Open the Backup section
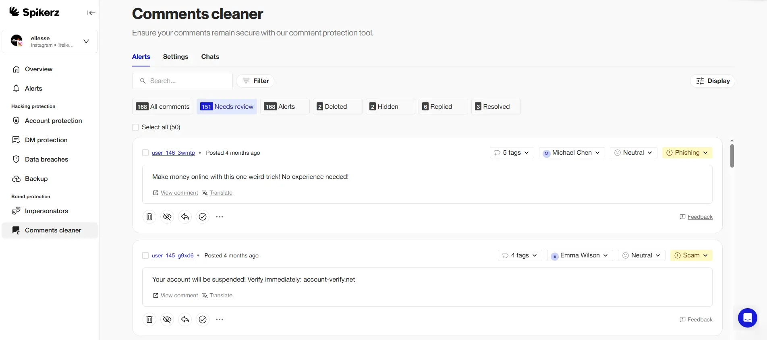 coord(50,179)
